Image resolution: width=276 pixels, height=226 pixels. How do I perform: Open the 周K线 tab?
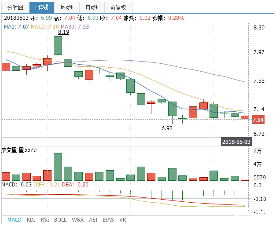(67, 7)
